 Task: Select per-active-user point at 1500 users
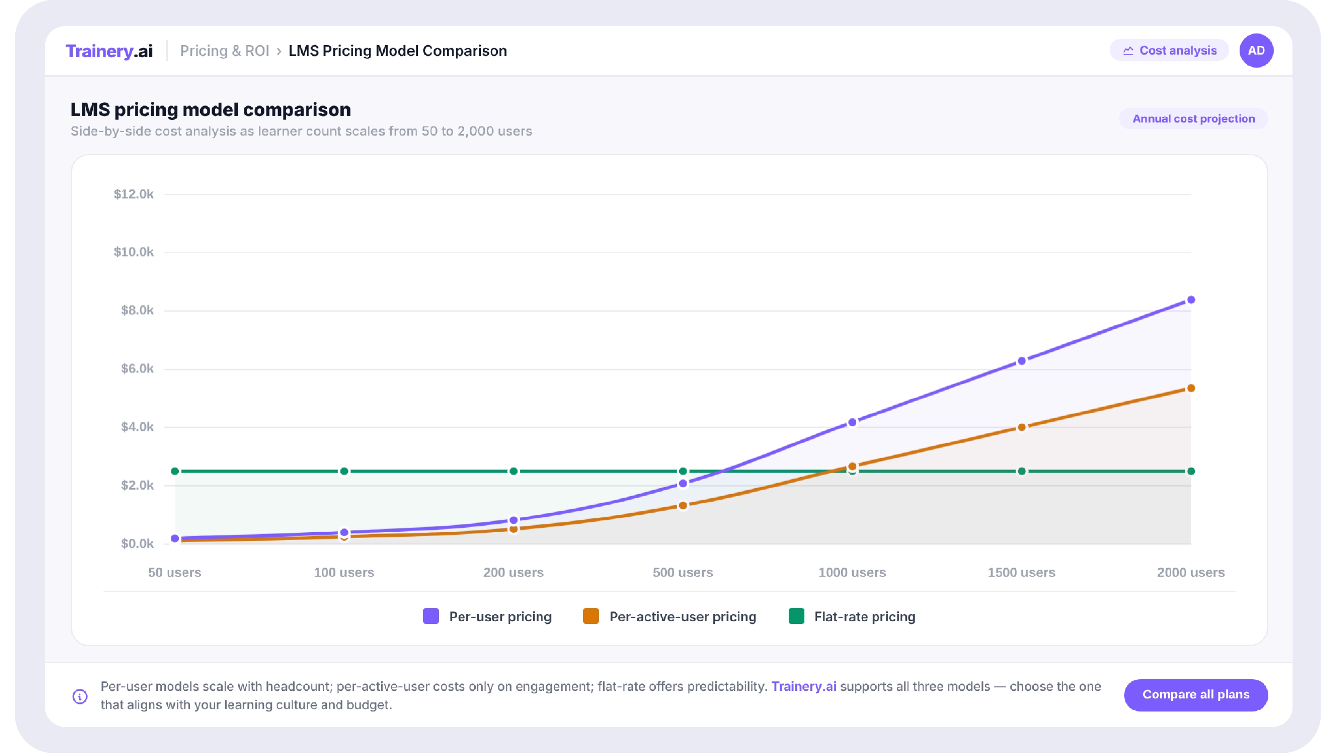click(1021, 427)
